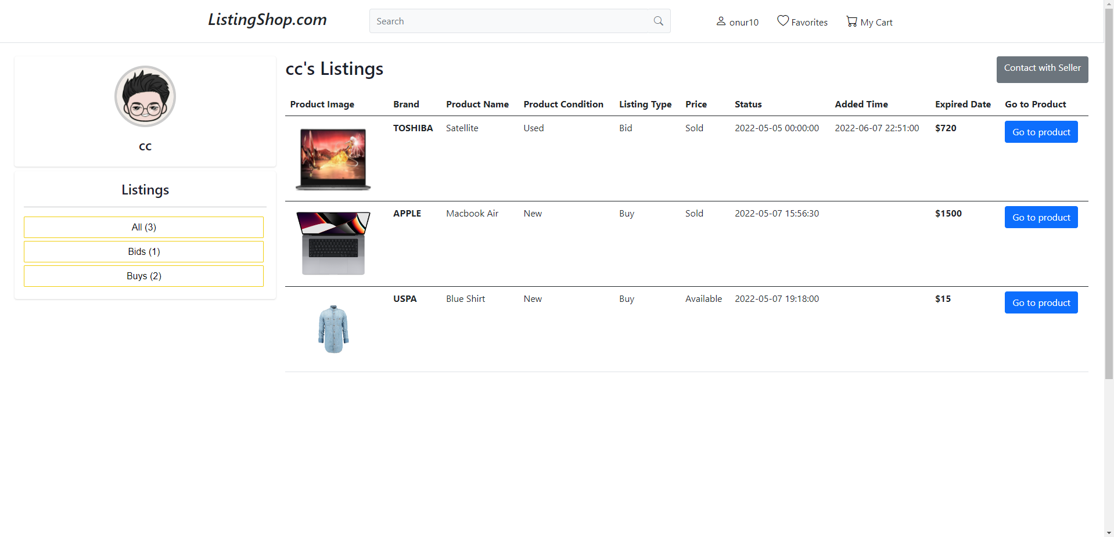The height and width of the screenshot is (537, 1114).
Task: Select the Blue Shirt product name
Action: [x=465, y=298]
